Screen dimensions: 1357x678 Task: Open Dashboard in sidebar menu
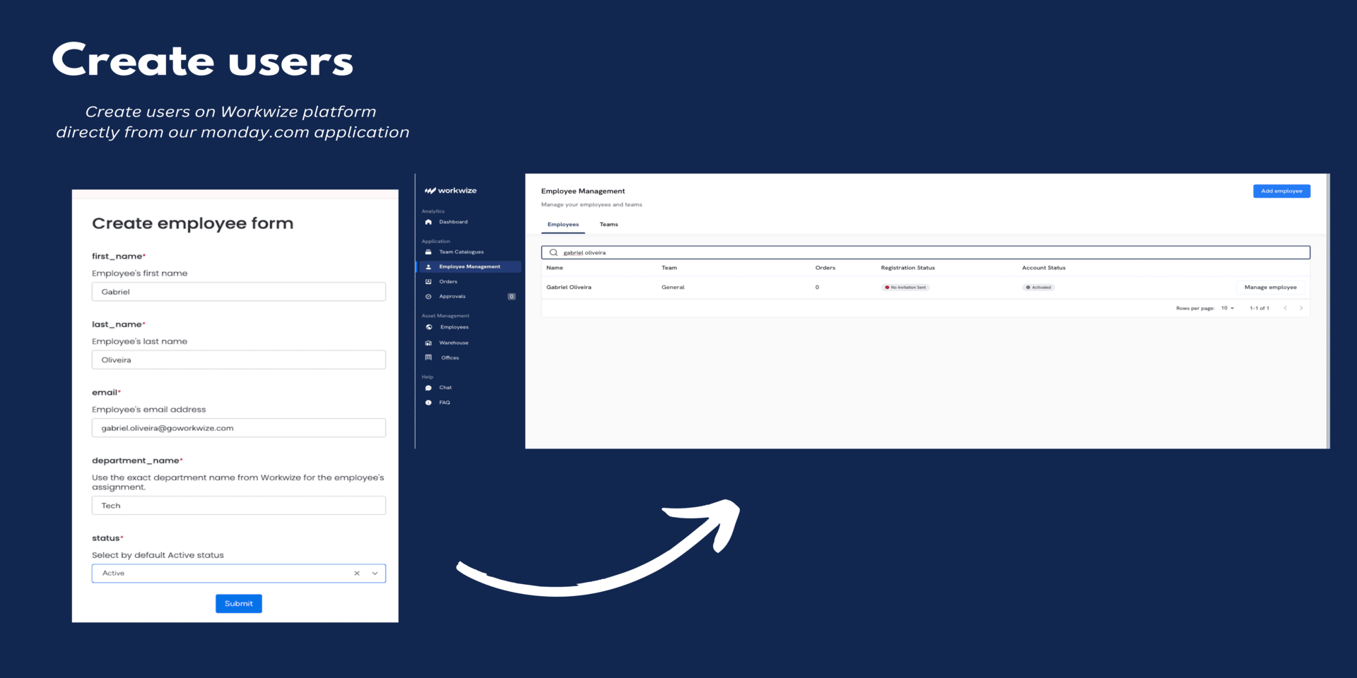pyautogui.click(x=453, y=222)
